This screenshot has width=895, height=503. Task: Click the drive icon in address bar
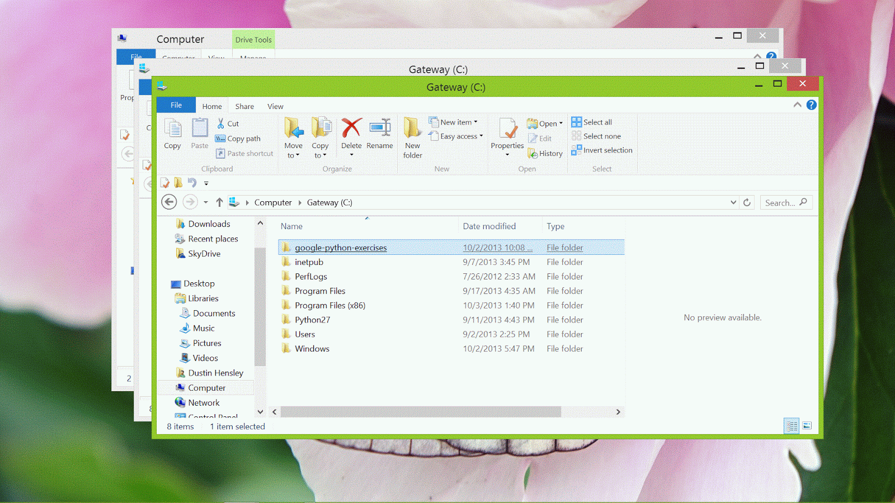click(x=234, y=202)
